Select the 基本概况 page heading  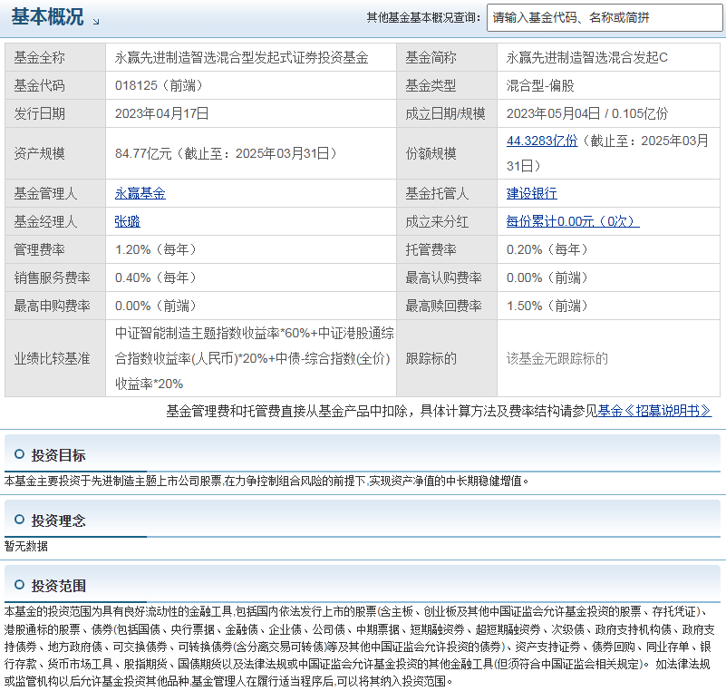[x=47, y=16]
